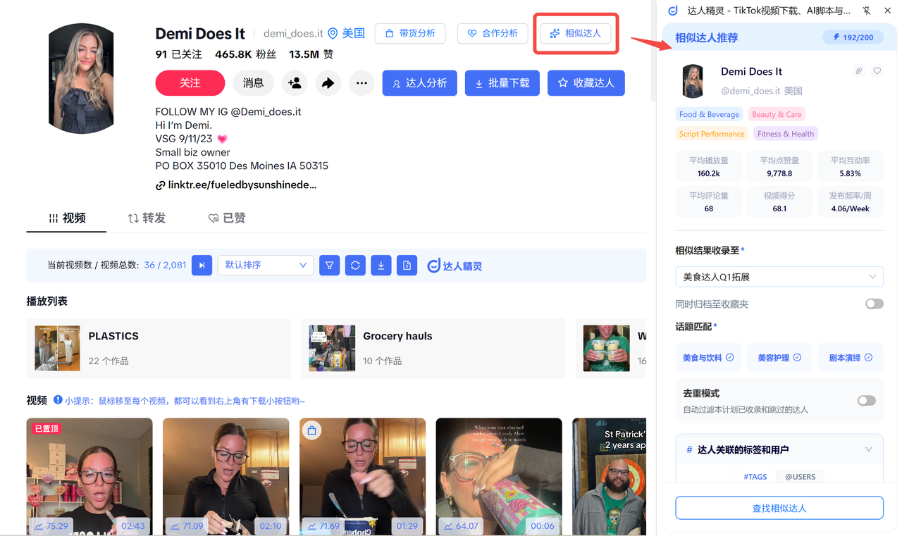This screenshot has height=536, width=902.
Task: Deselect the 美食与饮料 topic chip
Action: 708,358
